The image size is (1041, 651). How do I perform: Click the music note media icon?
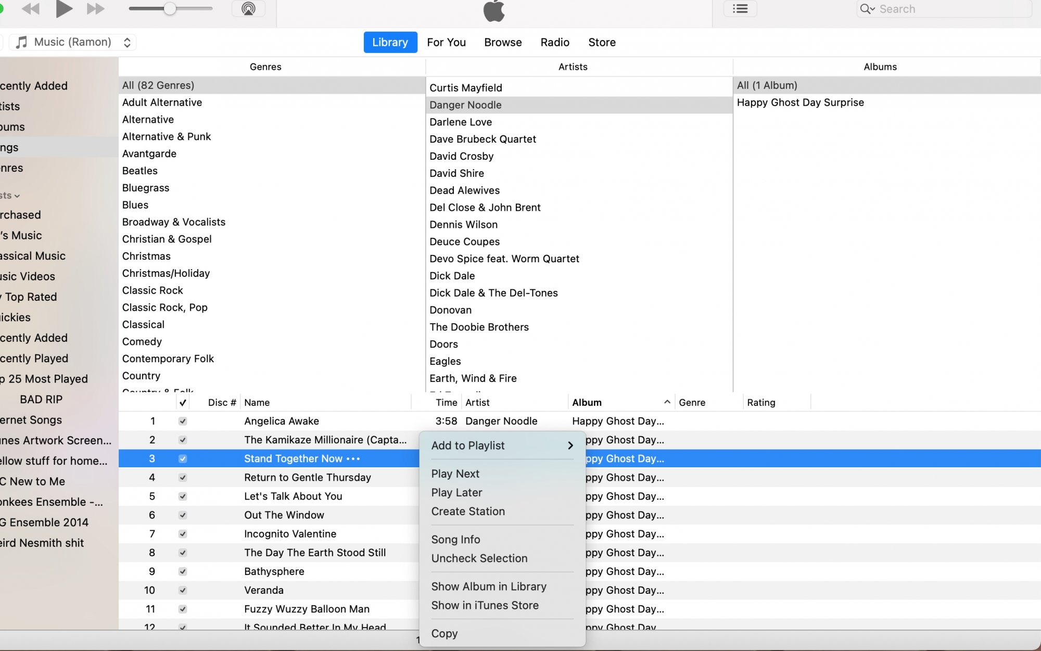[21, 42]
